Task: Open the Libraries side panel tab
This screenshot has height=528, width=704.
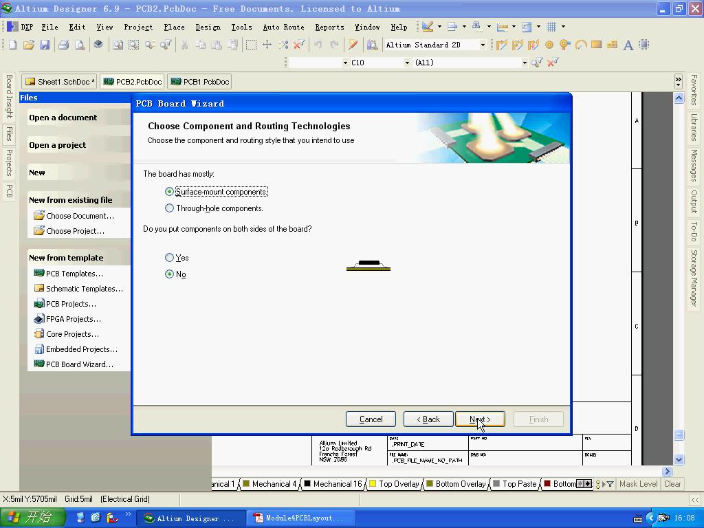Action: 694,127
